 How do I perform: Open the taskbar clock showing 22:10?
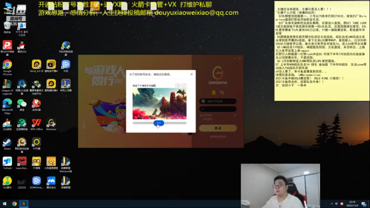tap(352, 204)
